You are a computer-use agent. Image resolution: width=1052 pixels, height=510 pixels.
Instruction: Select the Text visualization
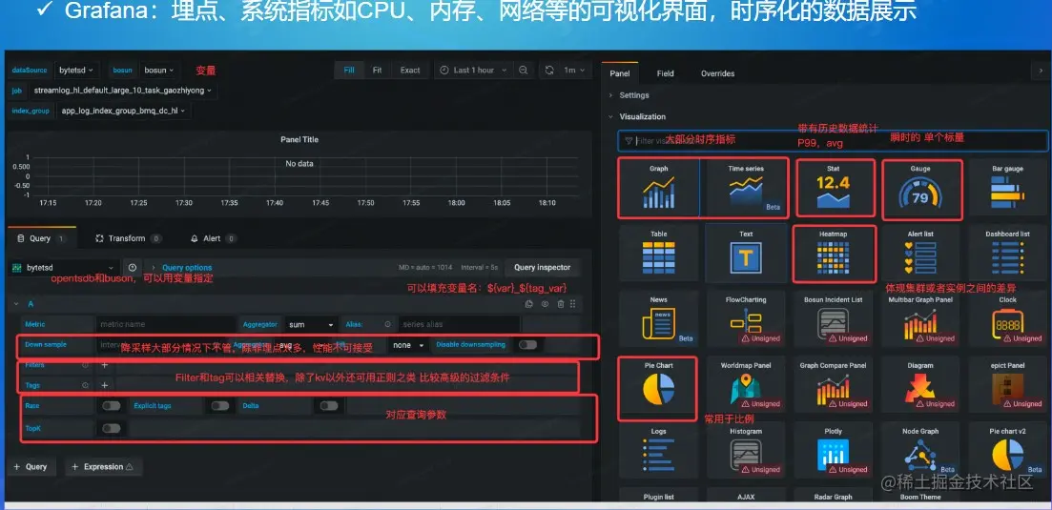[x=746, y=254]
